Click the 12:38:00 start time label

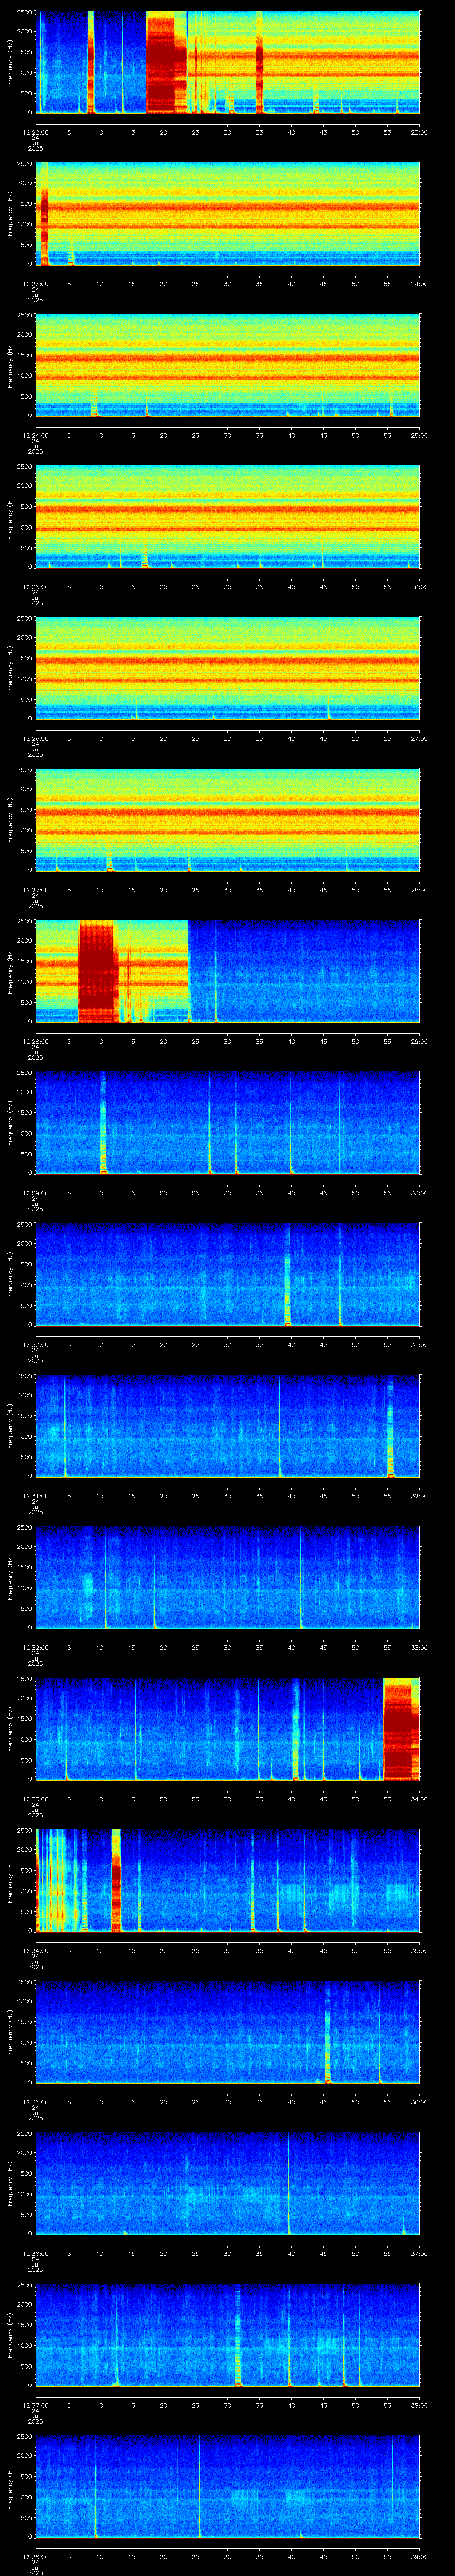tap(35, 2558)
